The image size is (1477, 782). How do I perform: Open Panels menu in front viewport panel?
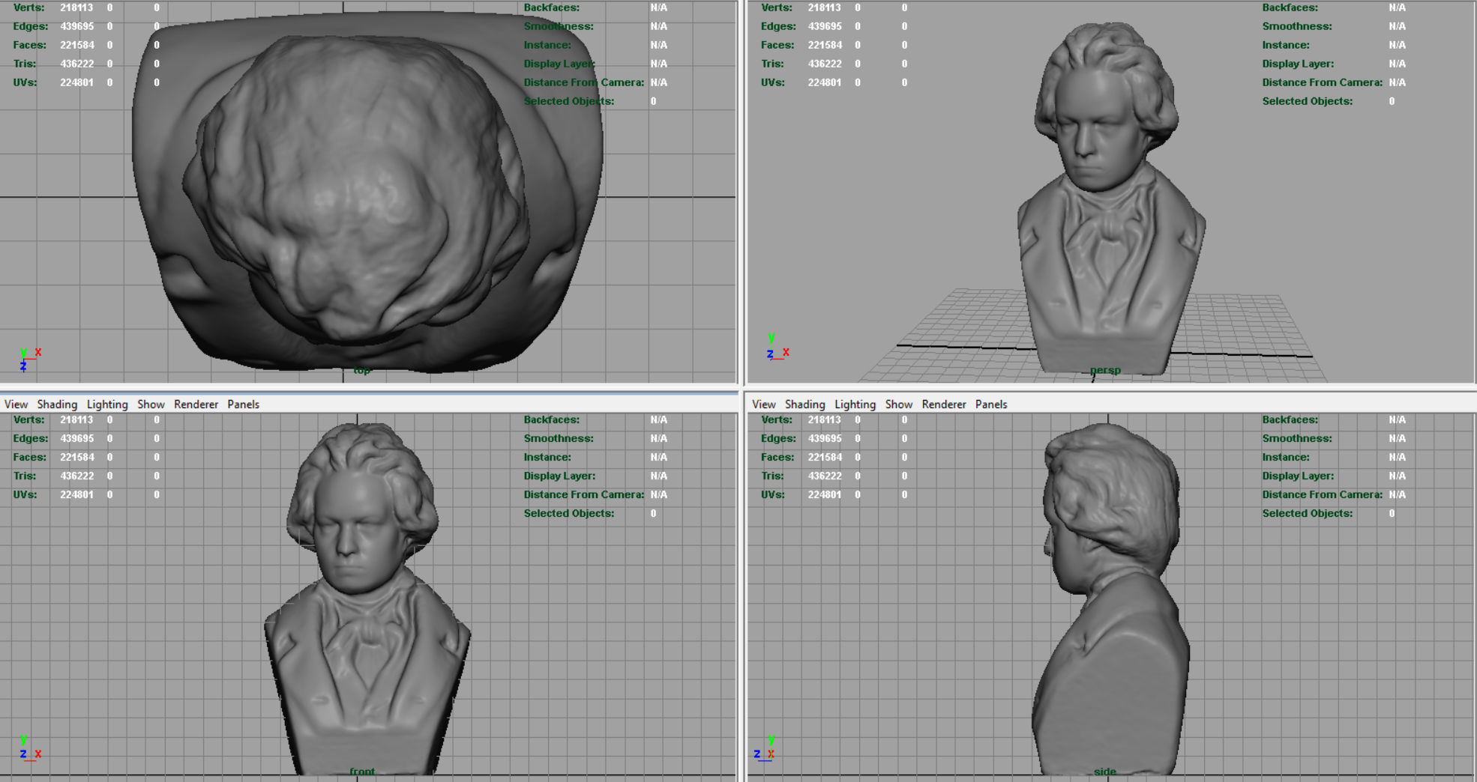click(x=243, y=404)
